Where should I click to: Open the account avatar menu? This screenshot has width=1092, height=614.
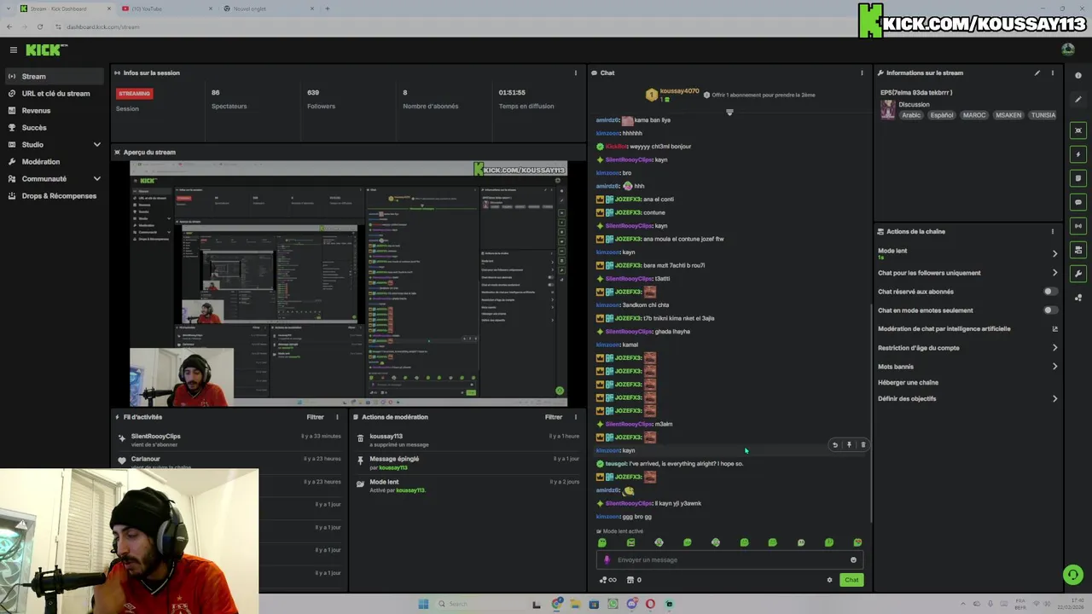pyautogui.click(x=1068, y=49)
